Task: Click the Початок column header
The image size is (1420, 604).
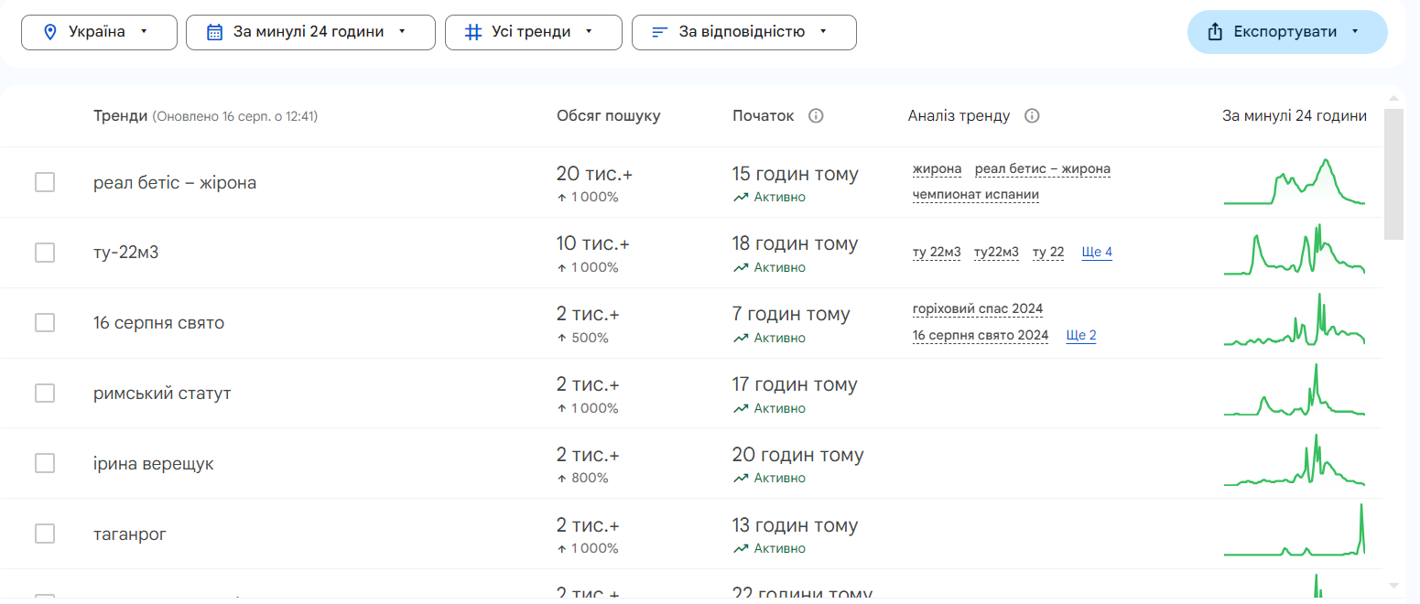Action: (x=763, y=116)
